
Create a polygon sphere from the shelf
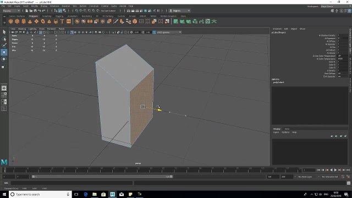(x=10, y=21)
